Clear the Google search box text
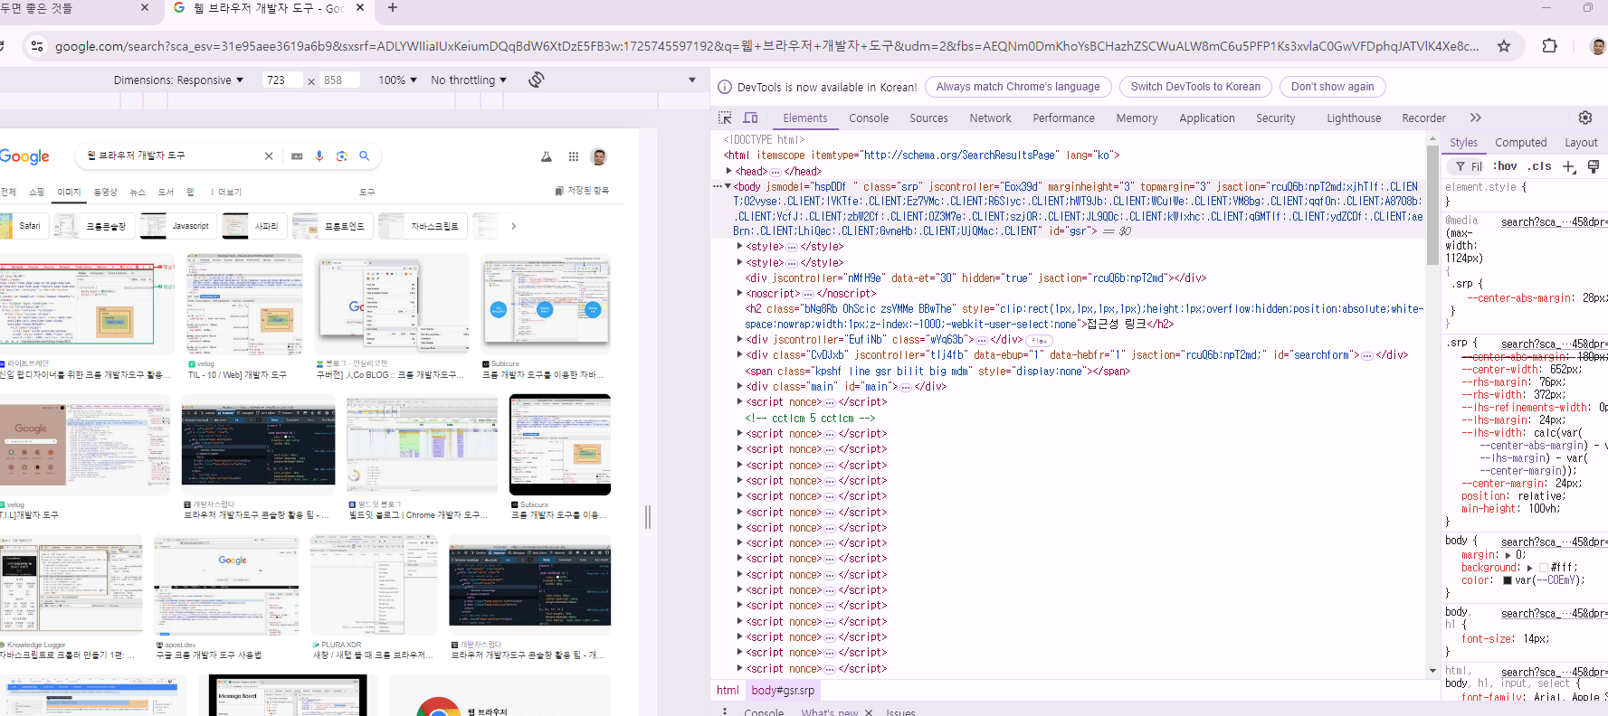Image resolution: width=1608 pixels, height=716 pixels. 269,155
